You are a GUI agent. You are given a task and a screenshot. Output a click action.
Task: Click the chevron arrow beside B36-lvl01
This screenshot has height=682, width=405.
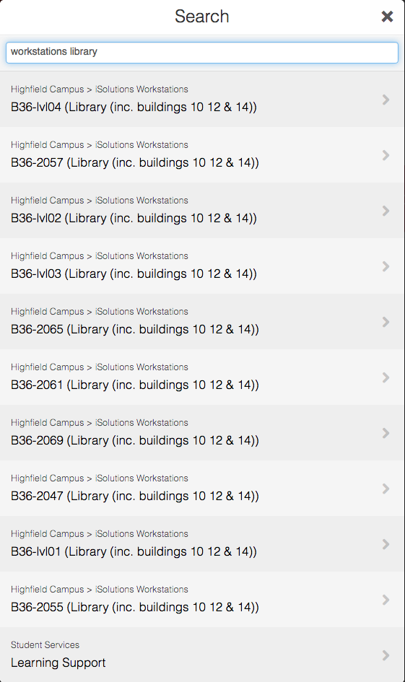[x=386, y=544]
